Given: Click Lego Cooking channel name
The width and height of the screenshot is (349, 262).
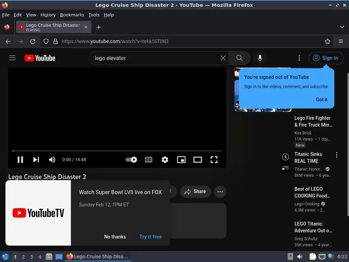Looking at the screenshot, I should pyautogui.click(x=307, y=204).
